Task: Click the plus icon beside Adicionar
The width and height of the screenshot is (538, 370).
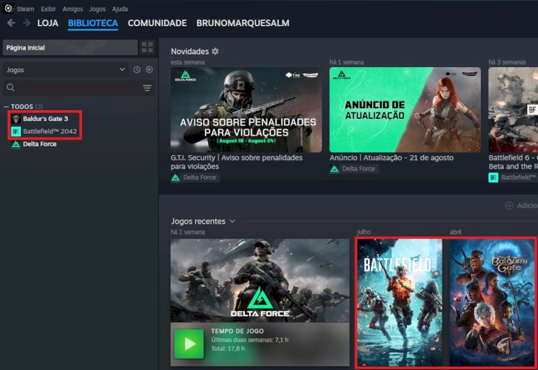Action: [509, 205]
